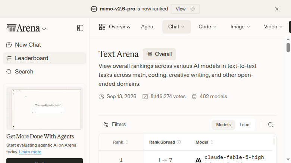Click the leaderboard search magnifier icon
The height and width of the screenshot is (163, 291).
coord(270,125)
